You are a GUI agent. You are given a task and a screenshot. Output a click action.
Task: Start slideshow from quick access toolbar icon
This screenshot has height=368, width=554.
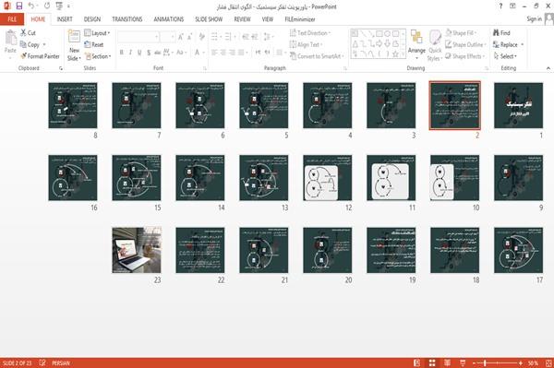pyautogui.click(x=59, y=6)
